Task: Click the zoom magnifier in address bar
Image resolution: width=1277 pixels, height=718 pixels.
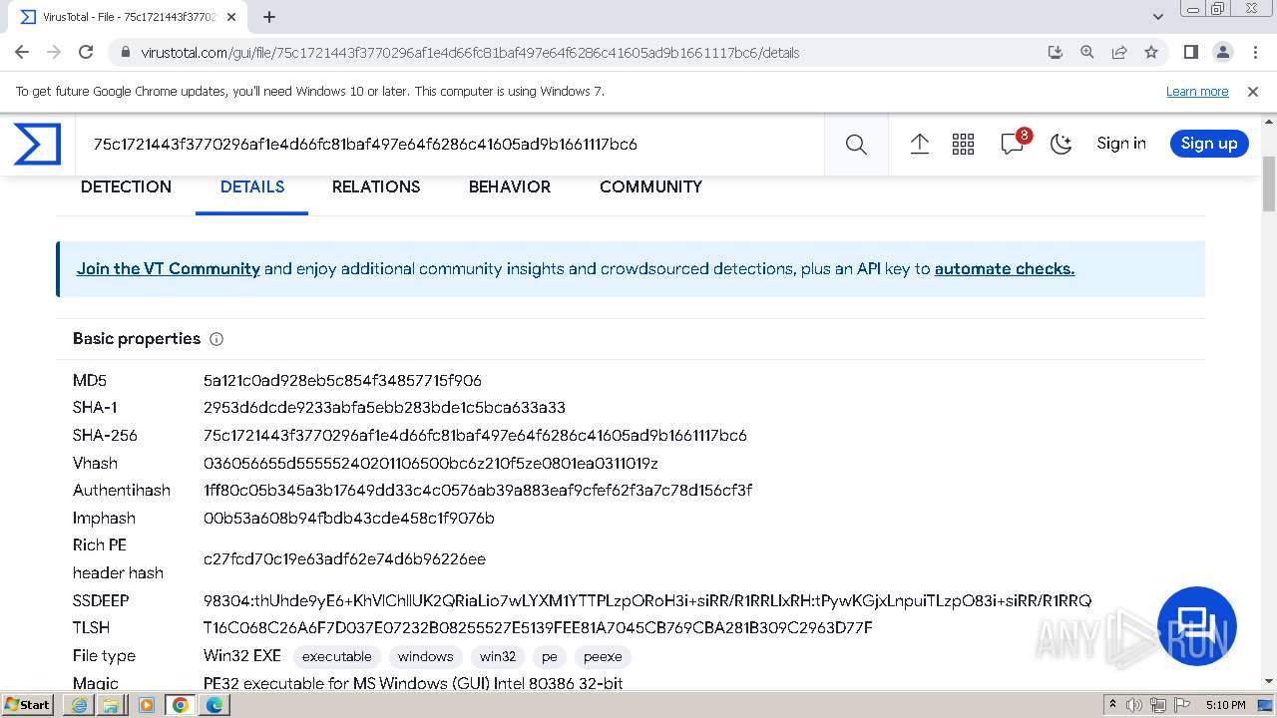Action: tap(1087, 53)
